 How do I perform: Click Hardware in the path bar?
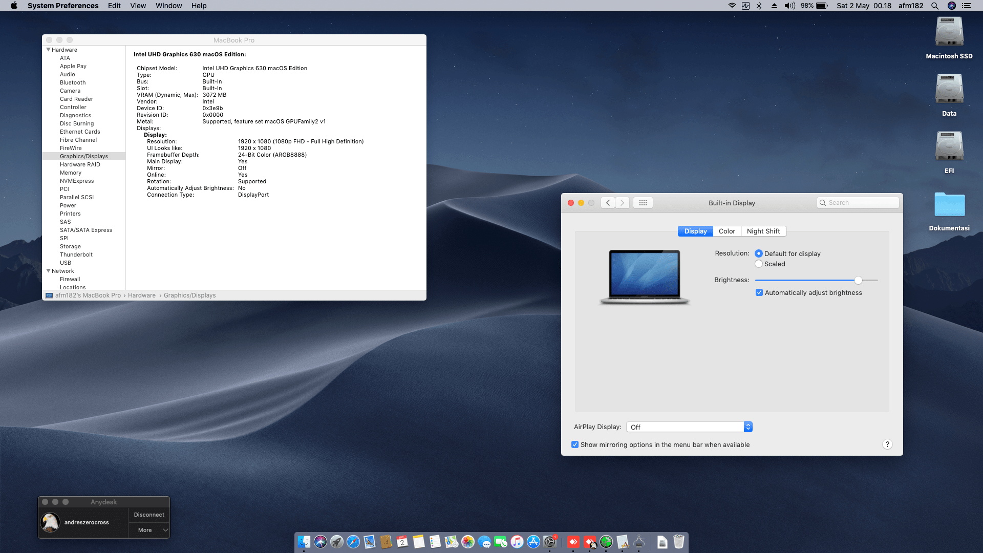(x=142, y=295)
